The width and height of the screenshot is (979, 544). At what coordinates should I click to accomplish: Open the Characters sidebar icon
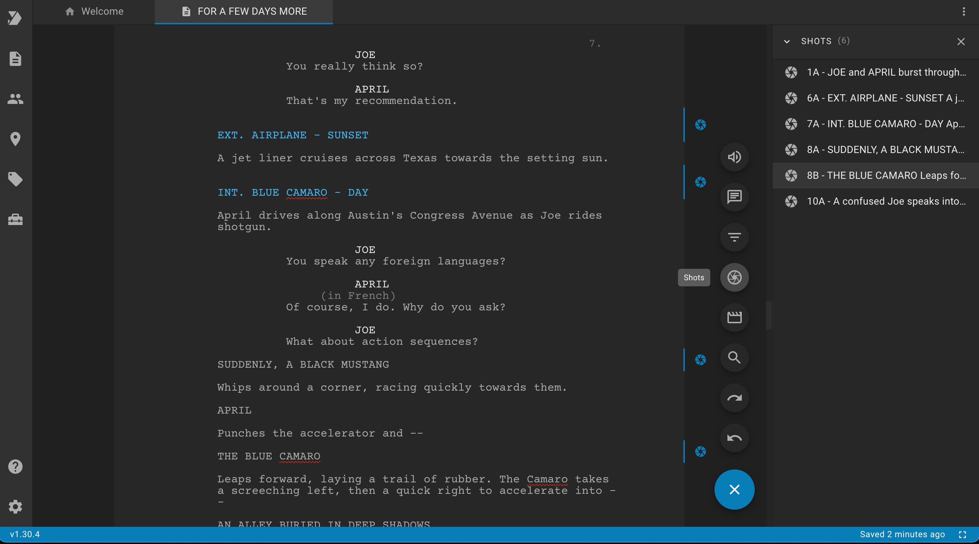15,99
